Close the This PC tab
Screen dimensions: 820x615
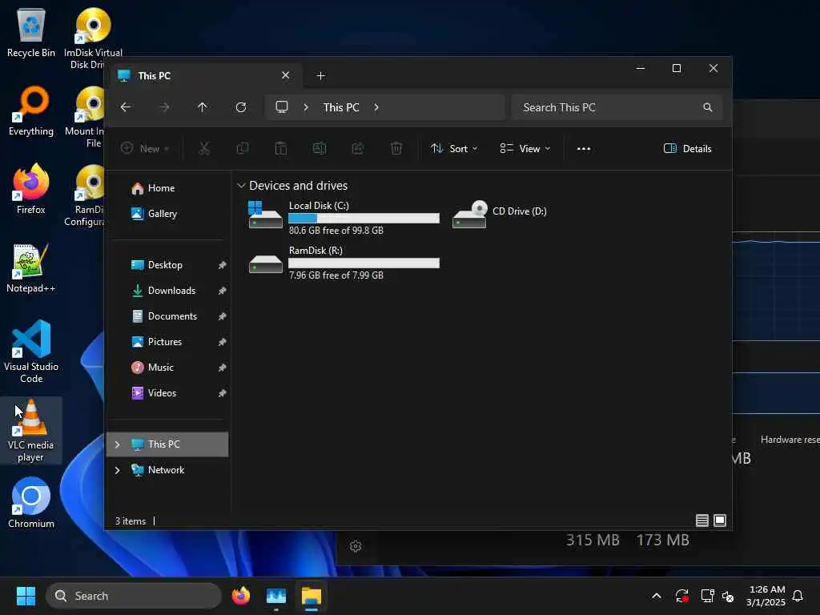[x=286, y=75]
